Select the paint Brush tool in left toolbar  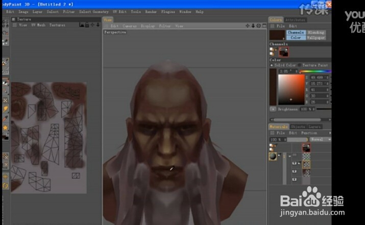pyautogui.click(x=5, y=62)
